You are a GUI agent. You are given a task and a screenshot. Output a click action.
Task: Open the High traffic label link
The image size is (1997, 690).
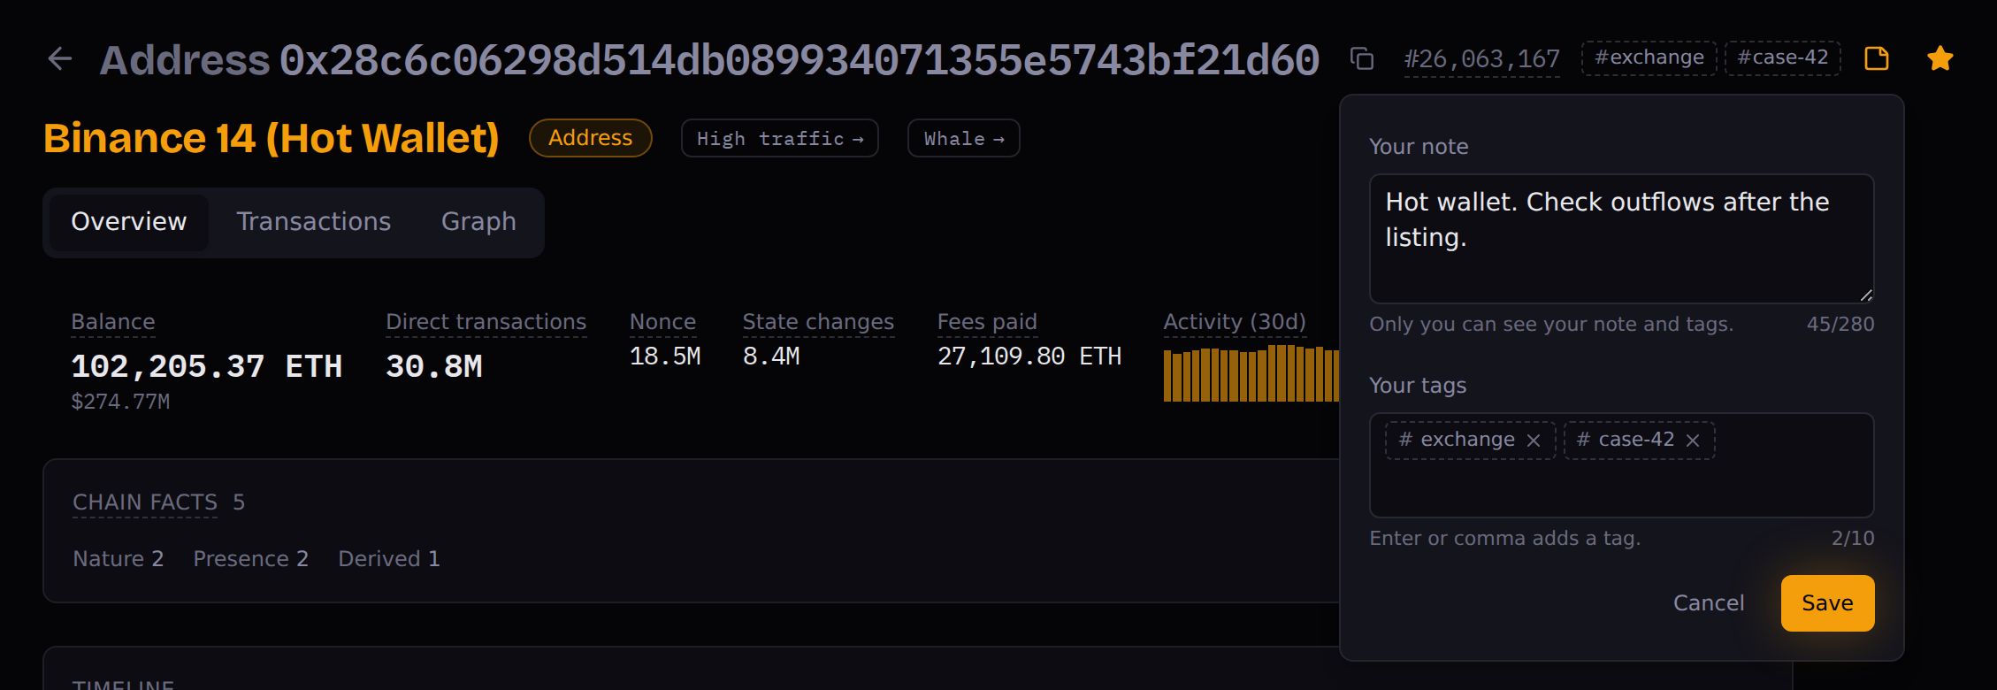pos(780,139)
